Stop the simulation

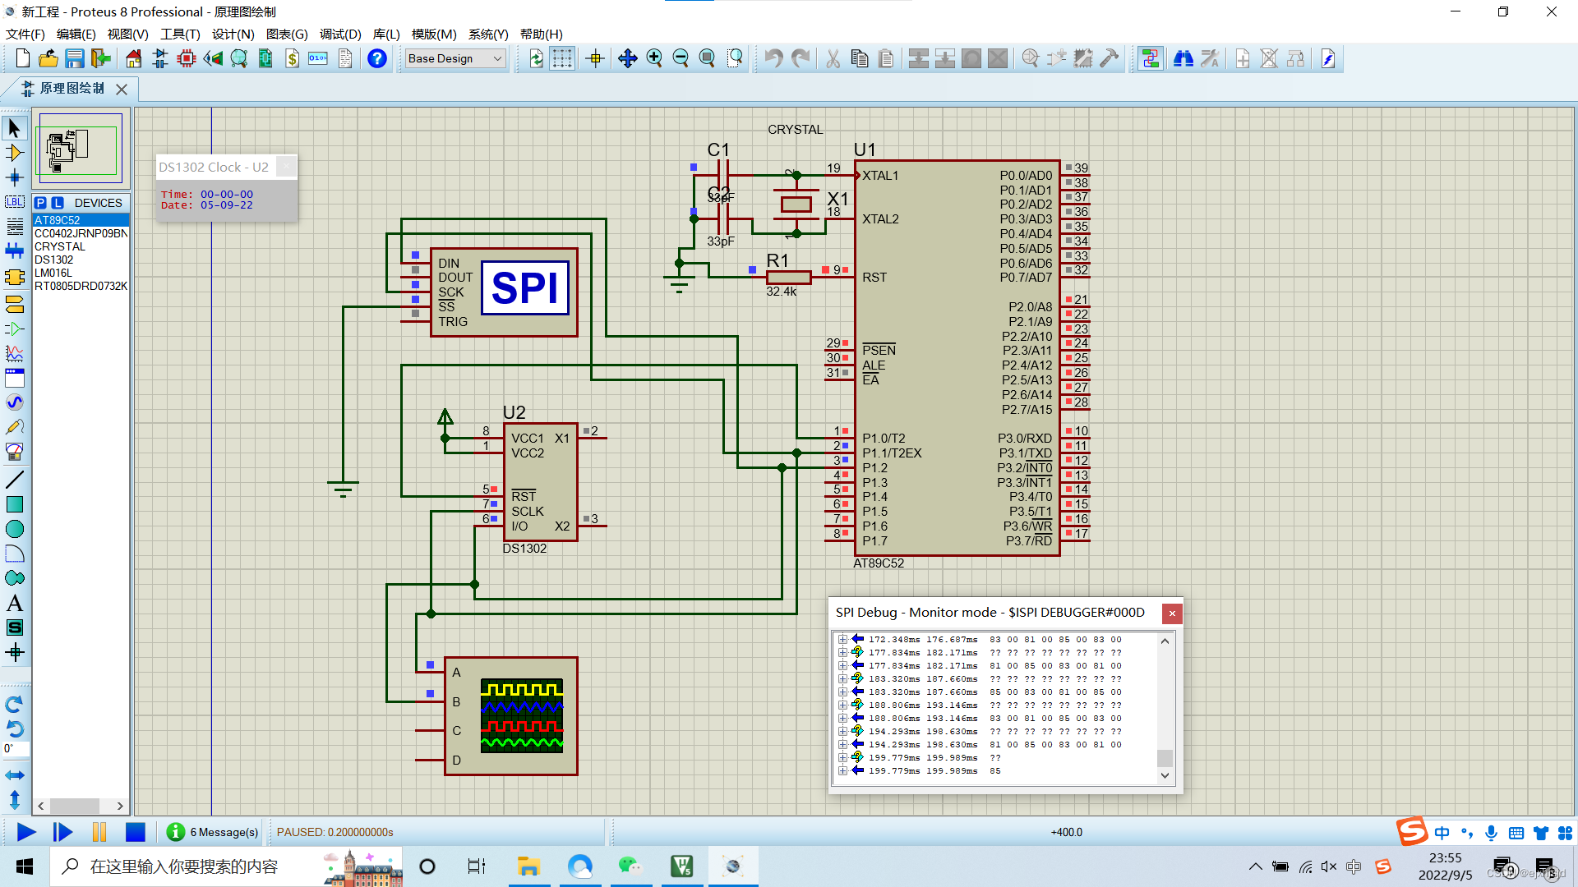pos(136,832)
